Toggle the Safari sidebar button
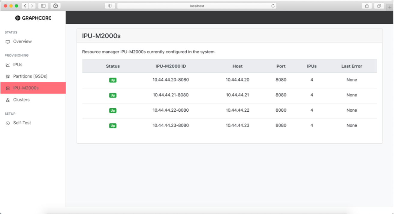Image resolution: width=394 pixels, height=214 pixels. [43, 6]
